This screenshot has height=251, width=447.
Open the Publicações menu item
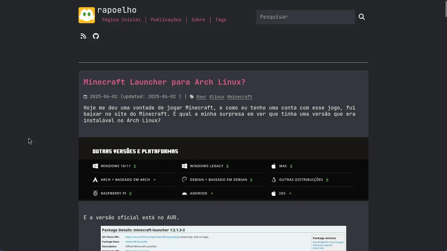point(166,20)
